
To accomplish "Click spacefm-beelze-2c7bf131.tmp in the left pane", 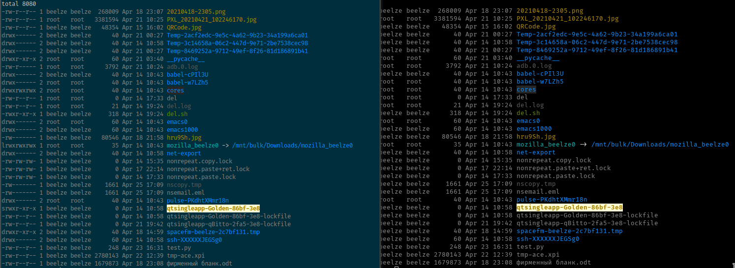I will click(214, 232).
